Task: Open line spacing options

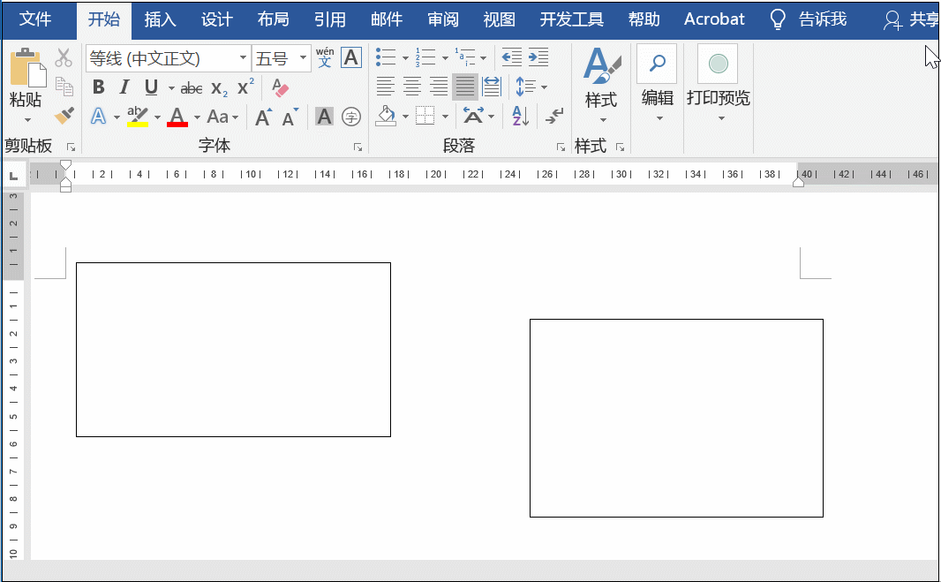Action: pos(531,87)
